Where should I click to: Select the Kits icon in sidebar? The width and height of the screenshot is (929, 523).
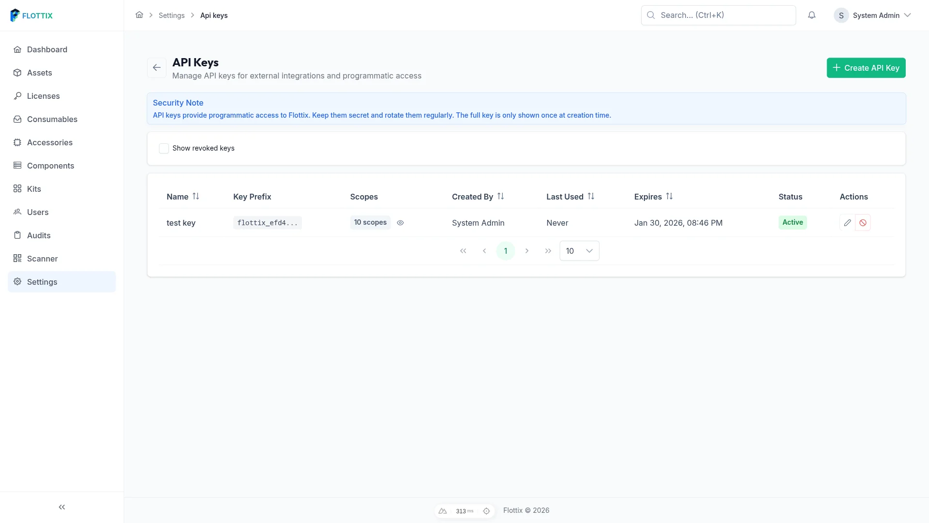17,189
